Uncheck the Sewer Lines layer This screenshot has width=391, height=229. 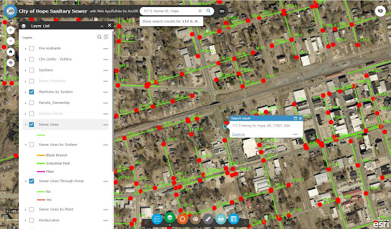click(x=31, y=125)
